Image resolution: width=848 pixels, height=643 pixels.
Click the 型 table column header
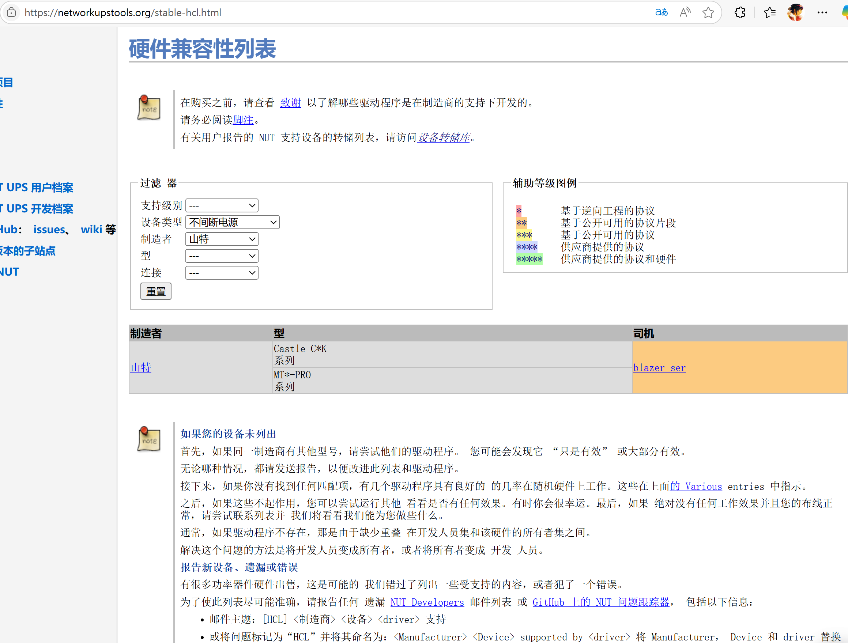(452, 333)
